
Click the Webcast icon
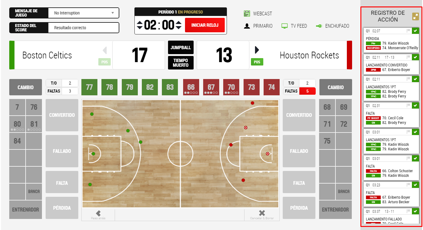pyautogui.click(x=247, y=14)
